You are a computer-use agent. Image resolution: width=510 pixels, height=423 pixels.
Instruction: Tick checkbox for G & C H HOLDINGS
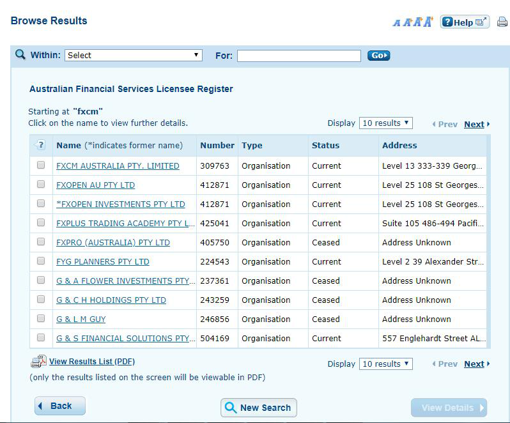(41, 299)
